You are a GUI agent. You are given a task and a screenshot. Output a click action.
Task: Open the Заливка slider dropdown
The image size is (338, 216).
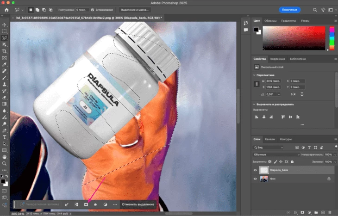pyautogui.click(x=335, y=162)
